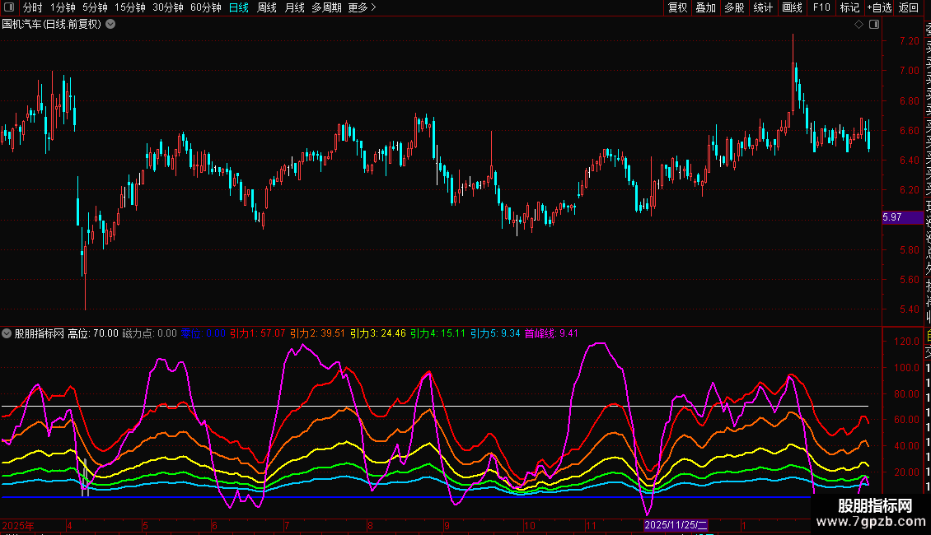This screenshot has height=535, width=931.
Task: Add stock via +自选 button
Action: [x=879, y=8]
